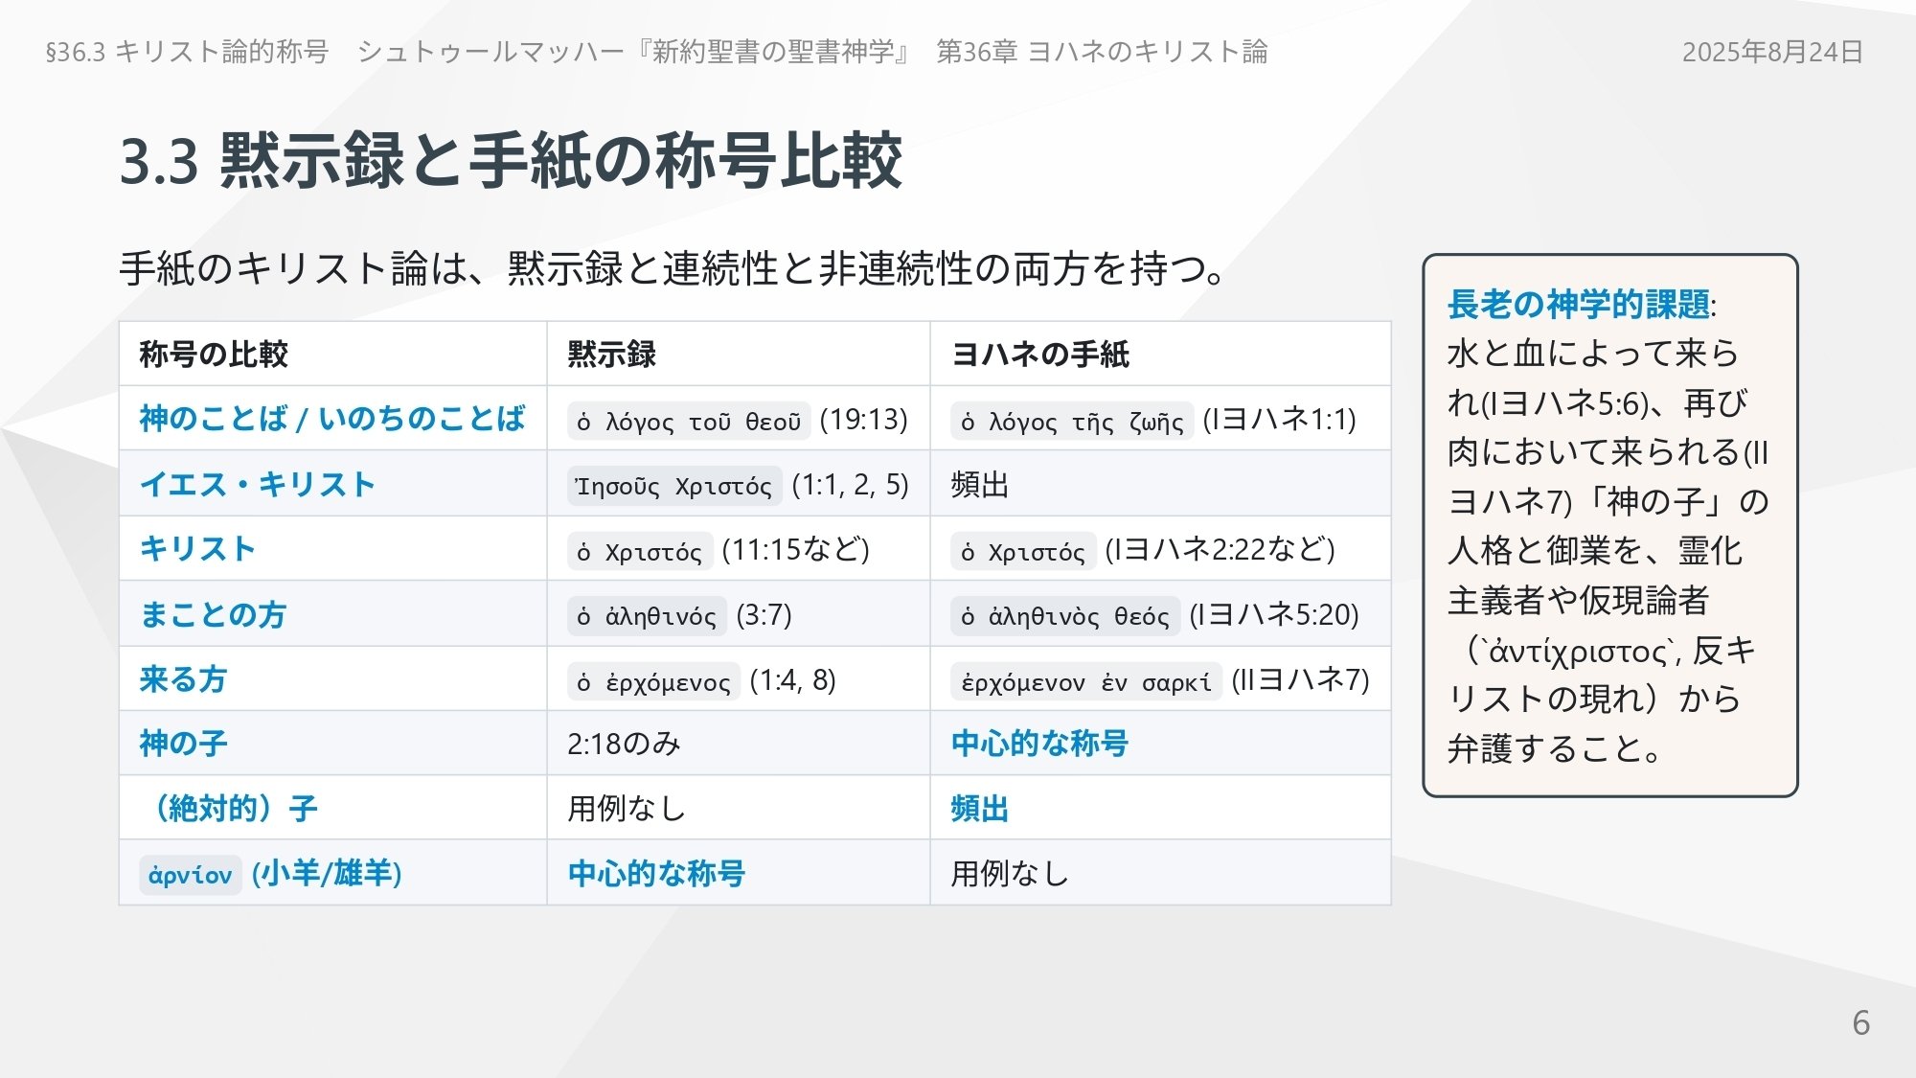Click 頻出 in the （絶対的）子 row
Screen dimensions: 1916x1078
coord(980,808)
